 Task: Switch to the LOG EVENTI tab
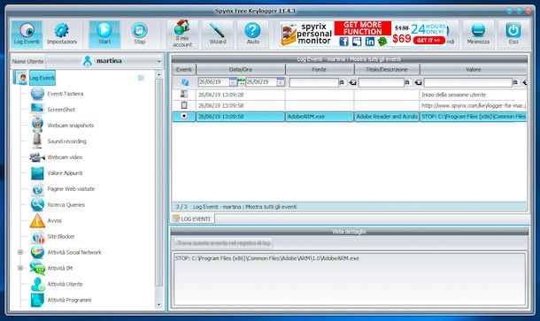pyautogui.click(x=192, y=218)
